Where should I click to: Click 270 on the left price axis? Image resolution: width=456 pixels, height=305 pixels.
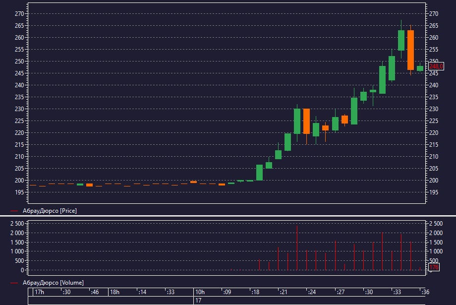pos(19,14)
